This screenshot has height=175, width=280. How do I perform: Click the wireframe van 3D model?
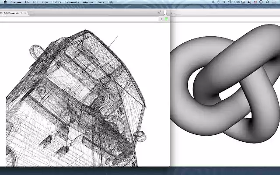[x=76, y=98]
